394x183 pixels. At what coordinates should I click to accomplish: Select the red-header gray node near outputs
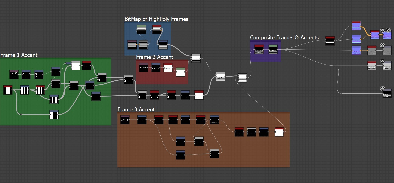click(372, 50)
